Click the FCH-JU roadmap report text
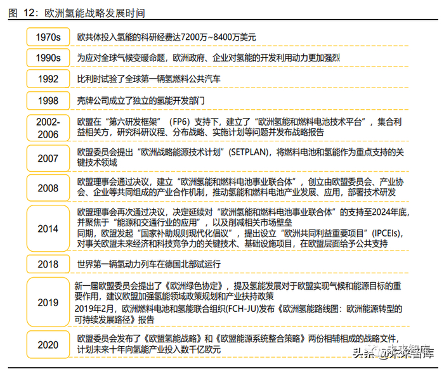The height and width of the screenshot is (369, 444). click(x=238, y=314)
